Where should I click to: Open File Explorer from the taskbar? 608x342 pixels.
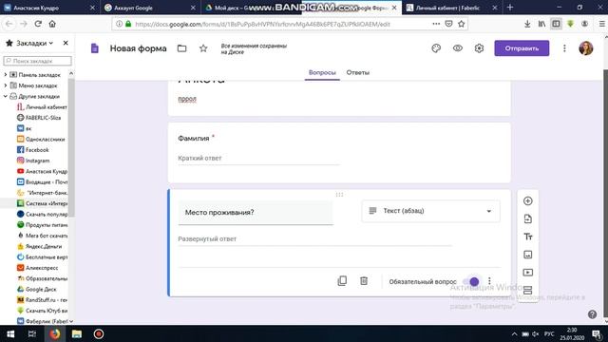point(76,333)
